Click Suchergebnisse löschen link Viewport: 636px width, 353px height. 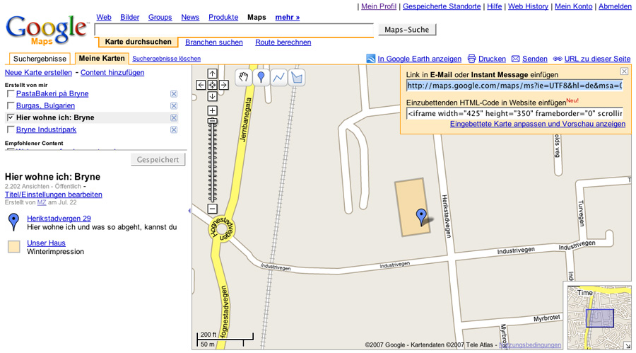(x=166, y=59)
